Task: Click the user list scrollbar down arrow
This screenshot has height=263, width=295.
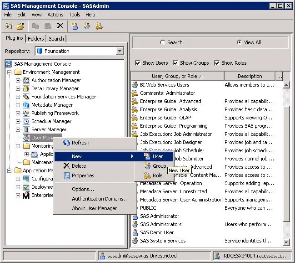Action: pyautogui.click(x=286, y=242)
